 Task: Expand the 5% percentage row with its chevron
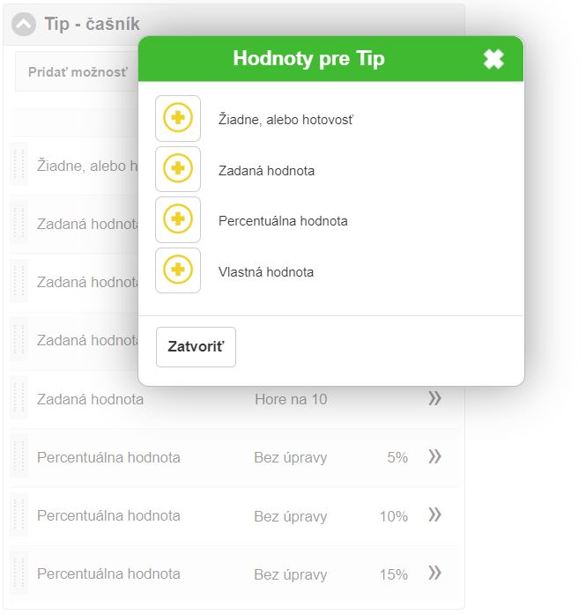[x=434, y=456]
